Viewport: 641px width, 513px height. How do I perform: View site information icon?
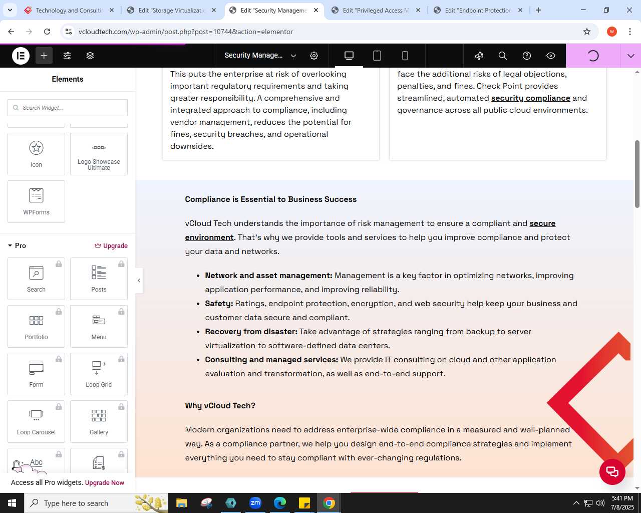(69, 32)
